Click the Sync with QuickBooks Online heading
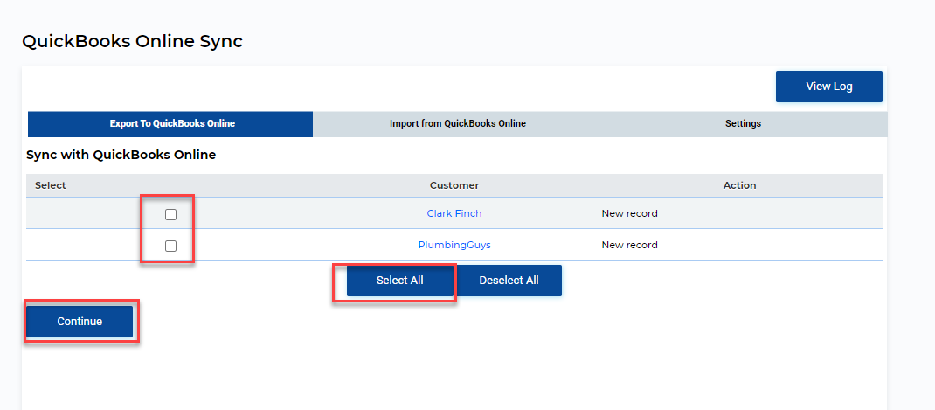This screenshot has width=935, height=410. (x=121, y=155)
